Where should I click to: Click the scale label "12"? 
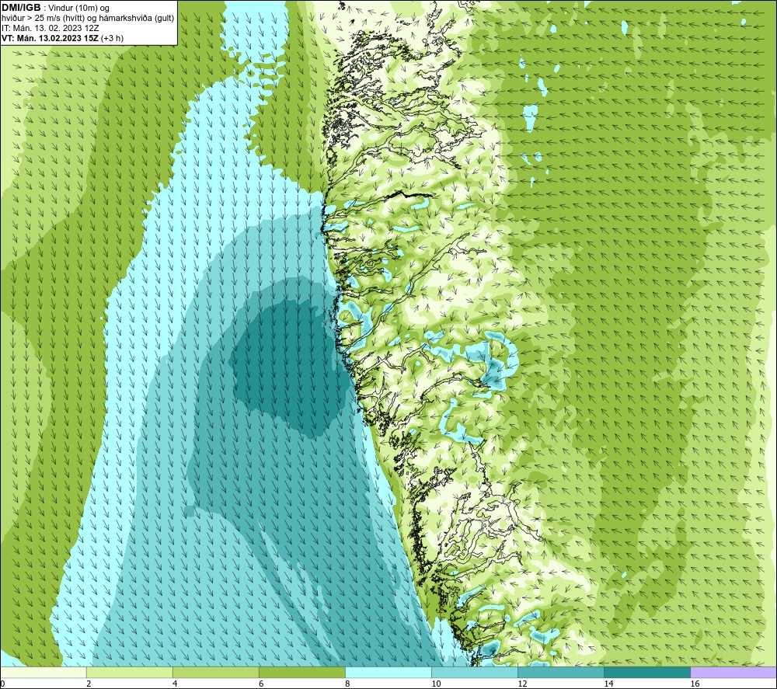522,684
